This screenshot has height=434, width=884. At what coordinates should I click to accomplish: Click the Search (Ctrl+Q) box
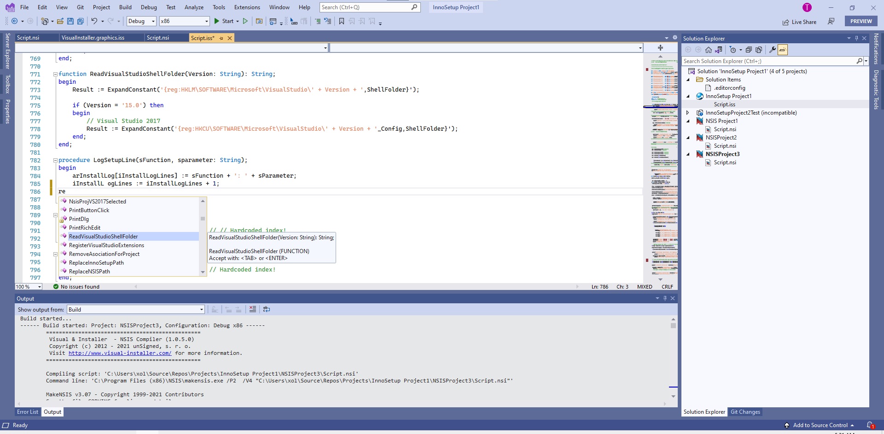point(370,7)
